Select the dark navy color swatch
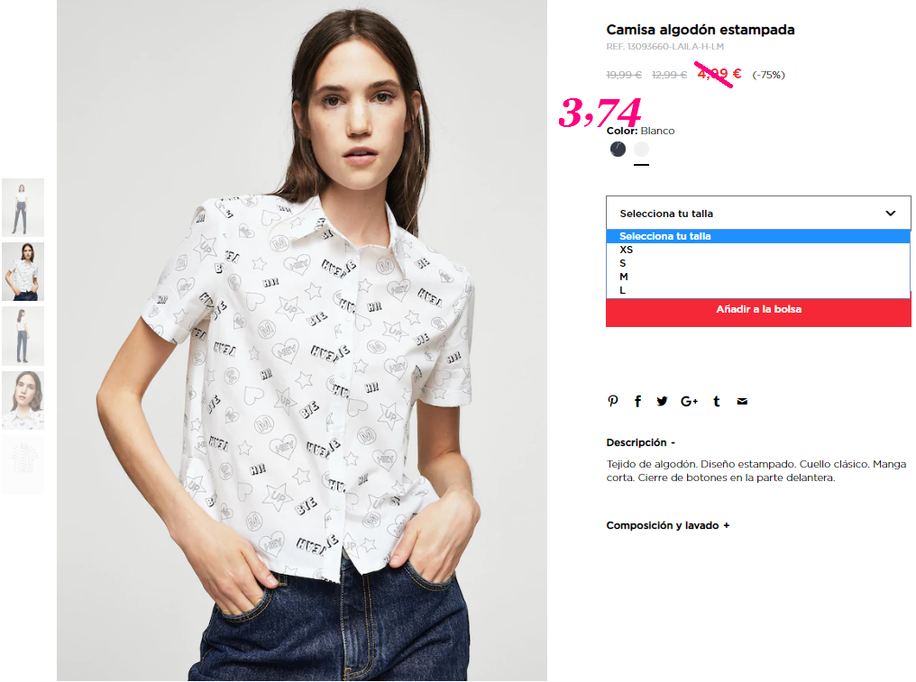Screen dimensions: 916x682 click(618, 150)
